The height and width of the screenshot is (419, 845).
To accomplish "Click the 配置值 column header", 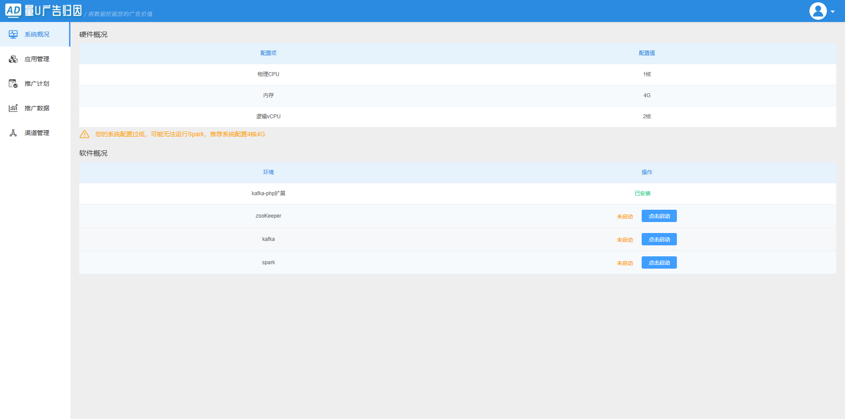I will tap(647, 53).
